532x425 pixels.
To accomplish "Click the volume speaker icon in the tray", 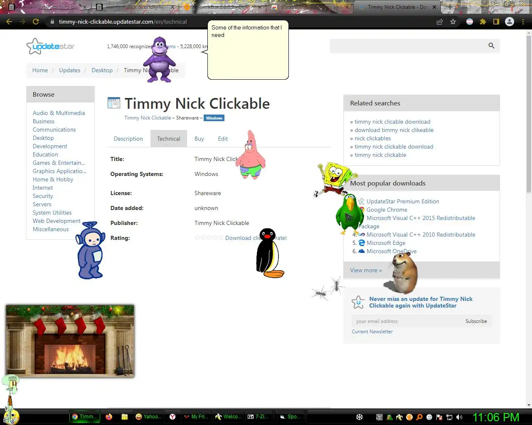I will pyautogui.click(x=459, y=417).
